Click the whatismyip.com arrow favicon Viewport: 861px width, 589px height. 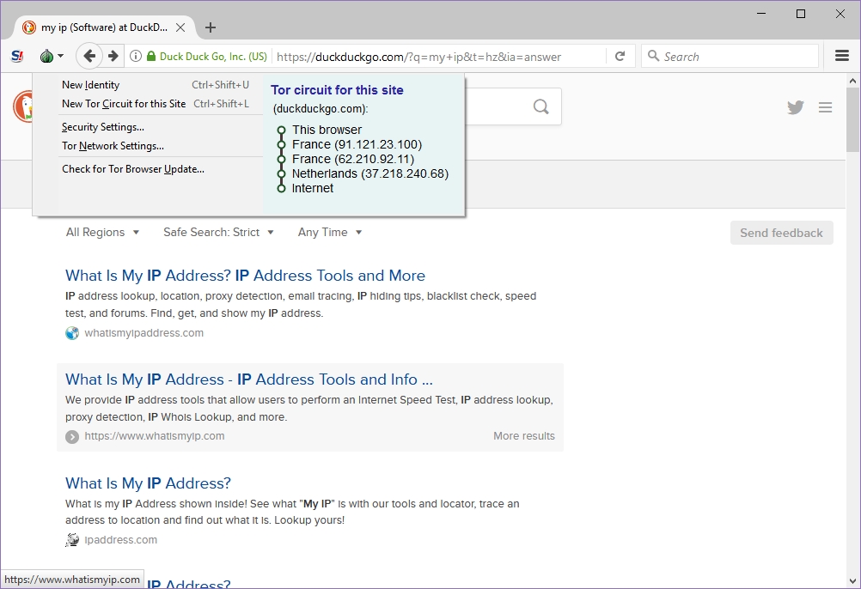click(72, 436)
